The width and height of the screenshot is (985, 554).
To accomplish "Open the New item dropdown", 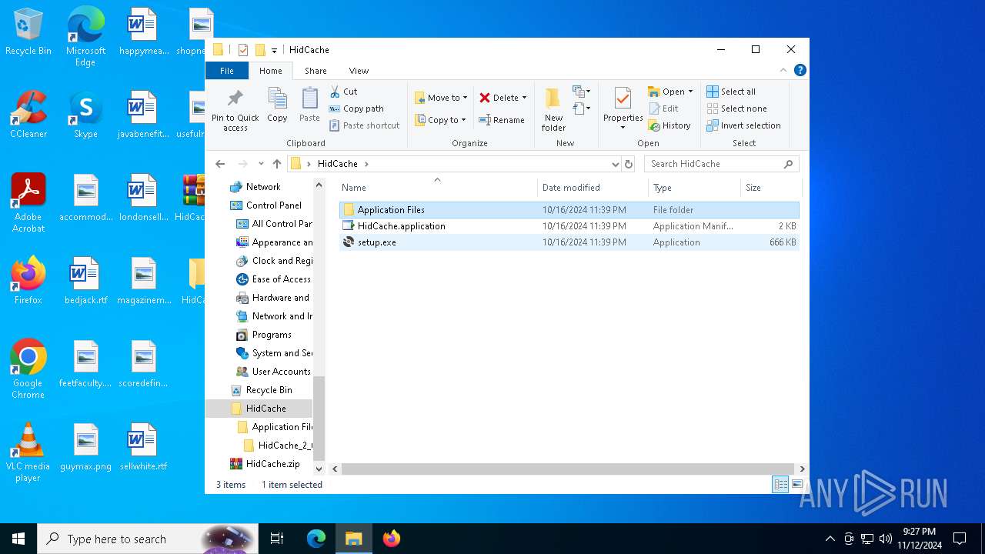I will [x=582, y=92].
